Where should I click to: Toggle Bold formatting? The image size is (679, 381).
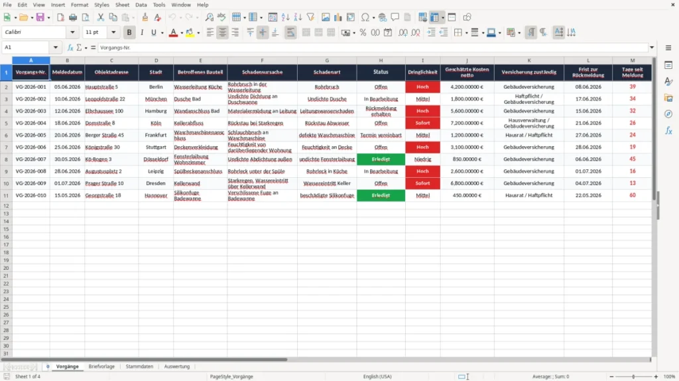(129, 32)
